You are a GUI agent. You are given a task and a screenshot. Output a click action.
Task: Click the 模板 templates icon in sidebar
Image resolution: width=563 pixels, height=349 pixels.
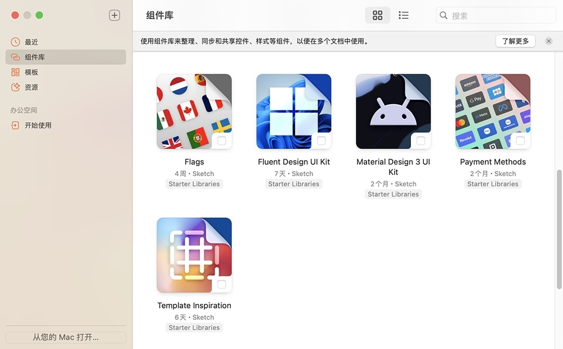(x=15, y=72)
